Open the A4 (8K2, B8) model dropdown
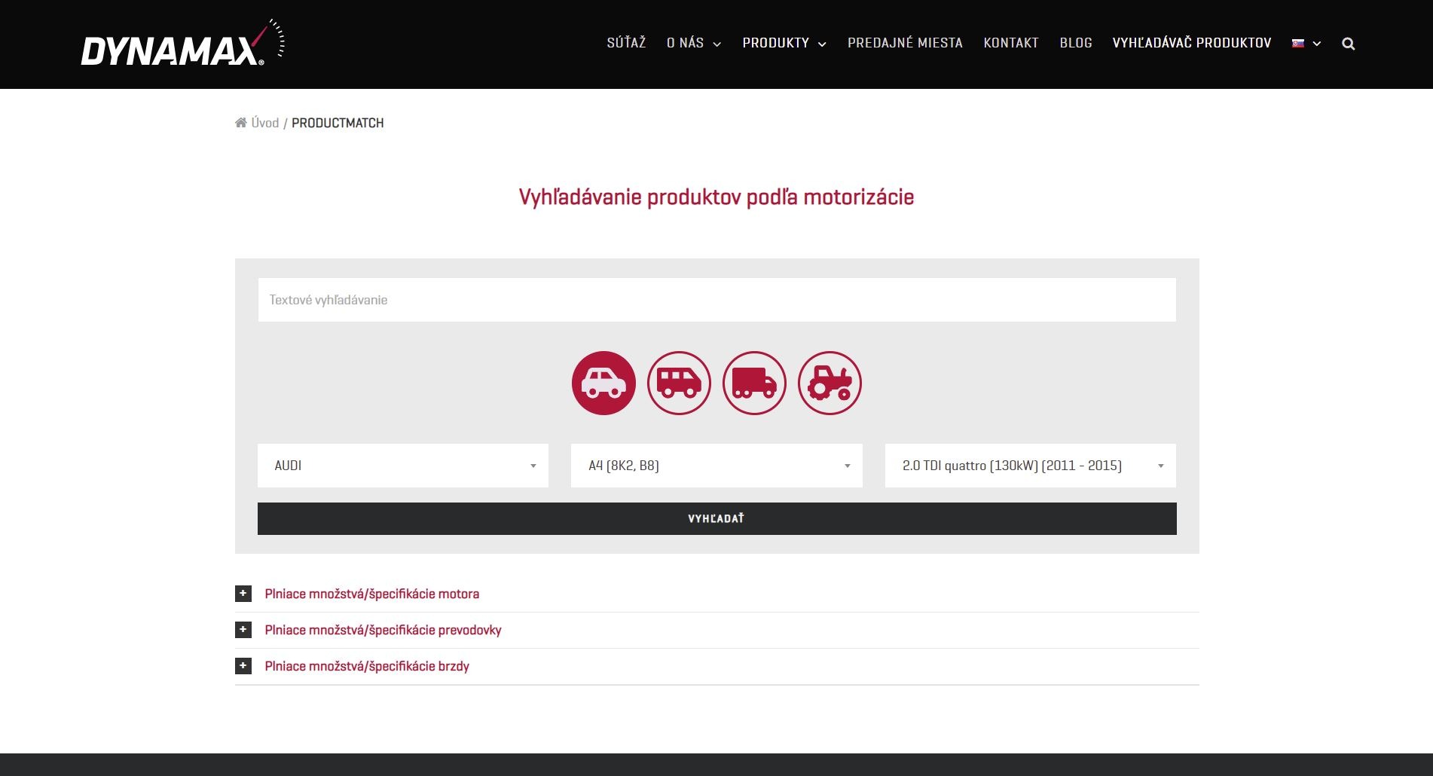The image size is (1433, 776). point(716,466)
